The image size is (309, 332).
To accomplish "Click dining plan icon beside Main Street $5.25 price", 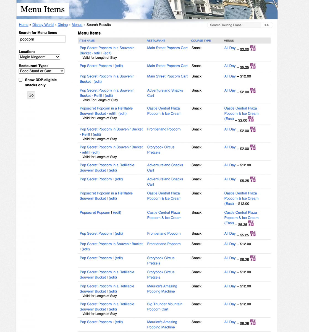I will pyautogui.click(x=253, y=66).
